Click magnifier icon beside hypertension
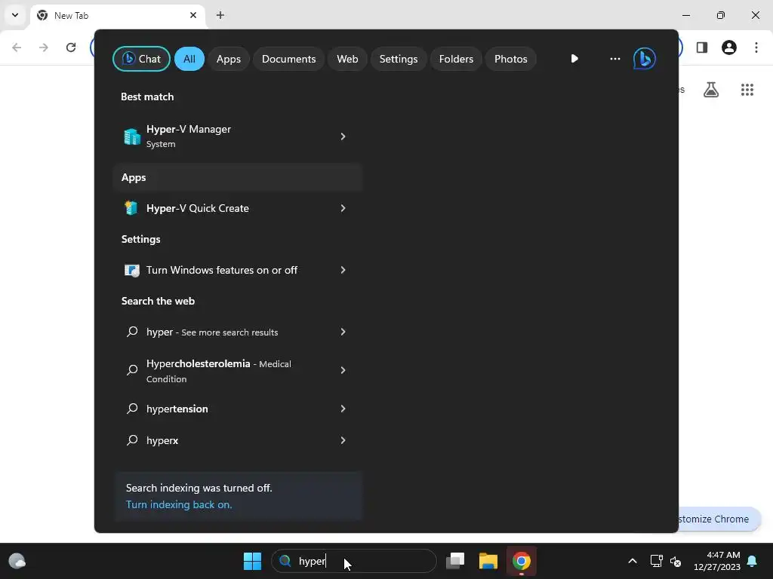Screen dimensions: 773x579 point(131,409)
